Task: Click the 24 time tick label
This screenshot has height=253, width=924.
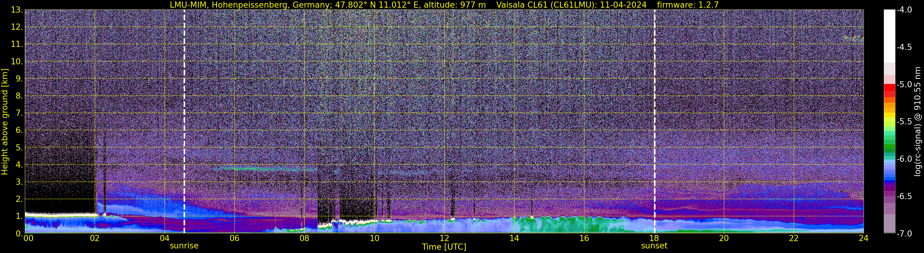Action: point(863,238)
